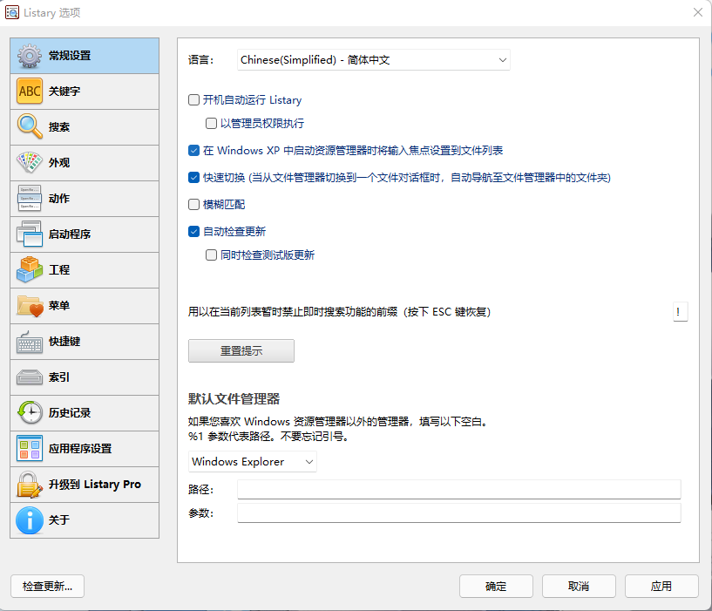Click the 检查更新... button
The image size is (712, 611).
(47, 586)
